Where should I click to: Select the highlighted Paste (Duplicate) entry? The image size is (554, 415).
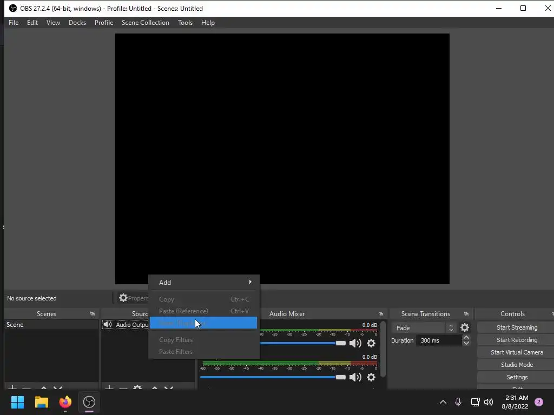point(203,323)
